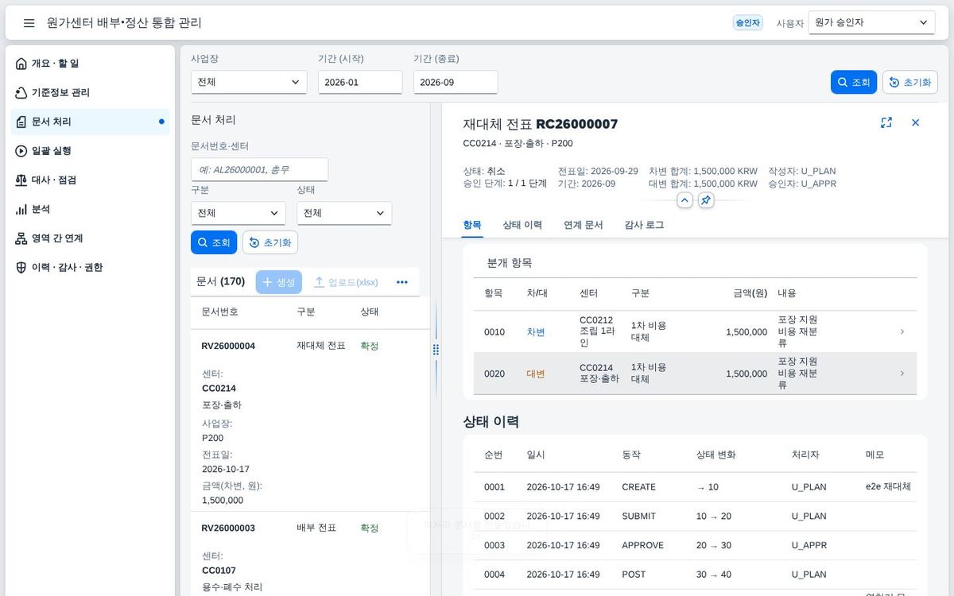The height and width of the screenshot is (596, 954).
Task: Click the e2e 재대체 memo cell
Action: point(889,487)
